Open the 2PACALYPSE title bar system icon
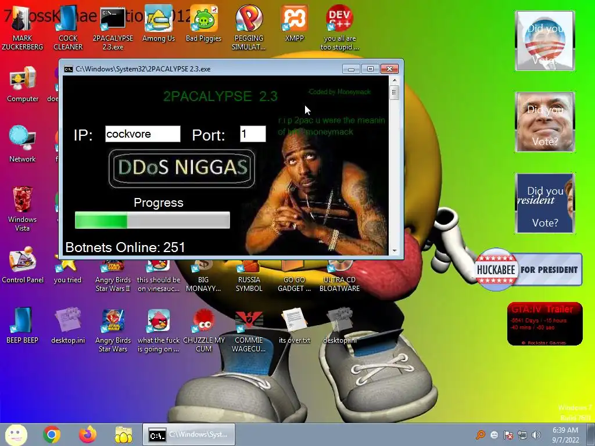 tap(69, 69)
